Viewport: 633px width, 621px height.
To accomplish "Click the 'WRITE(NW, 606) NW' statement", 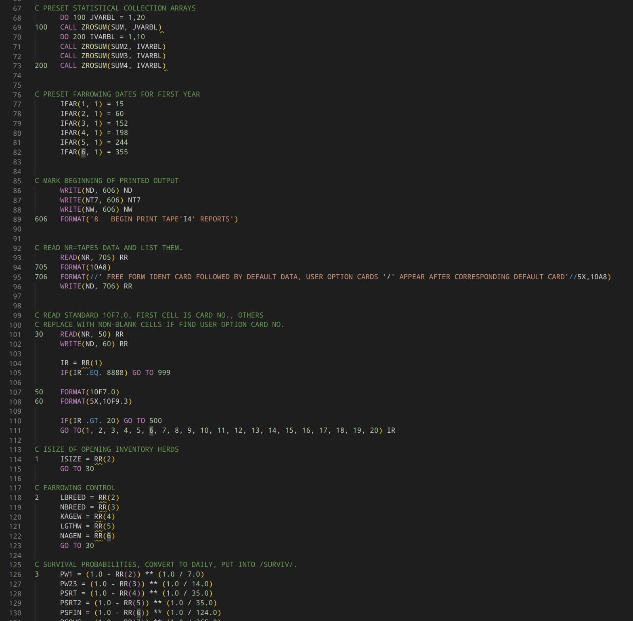I will click(x=96, y=209).
